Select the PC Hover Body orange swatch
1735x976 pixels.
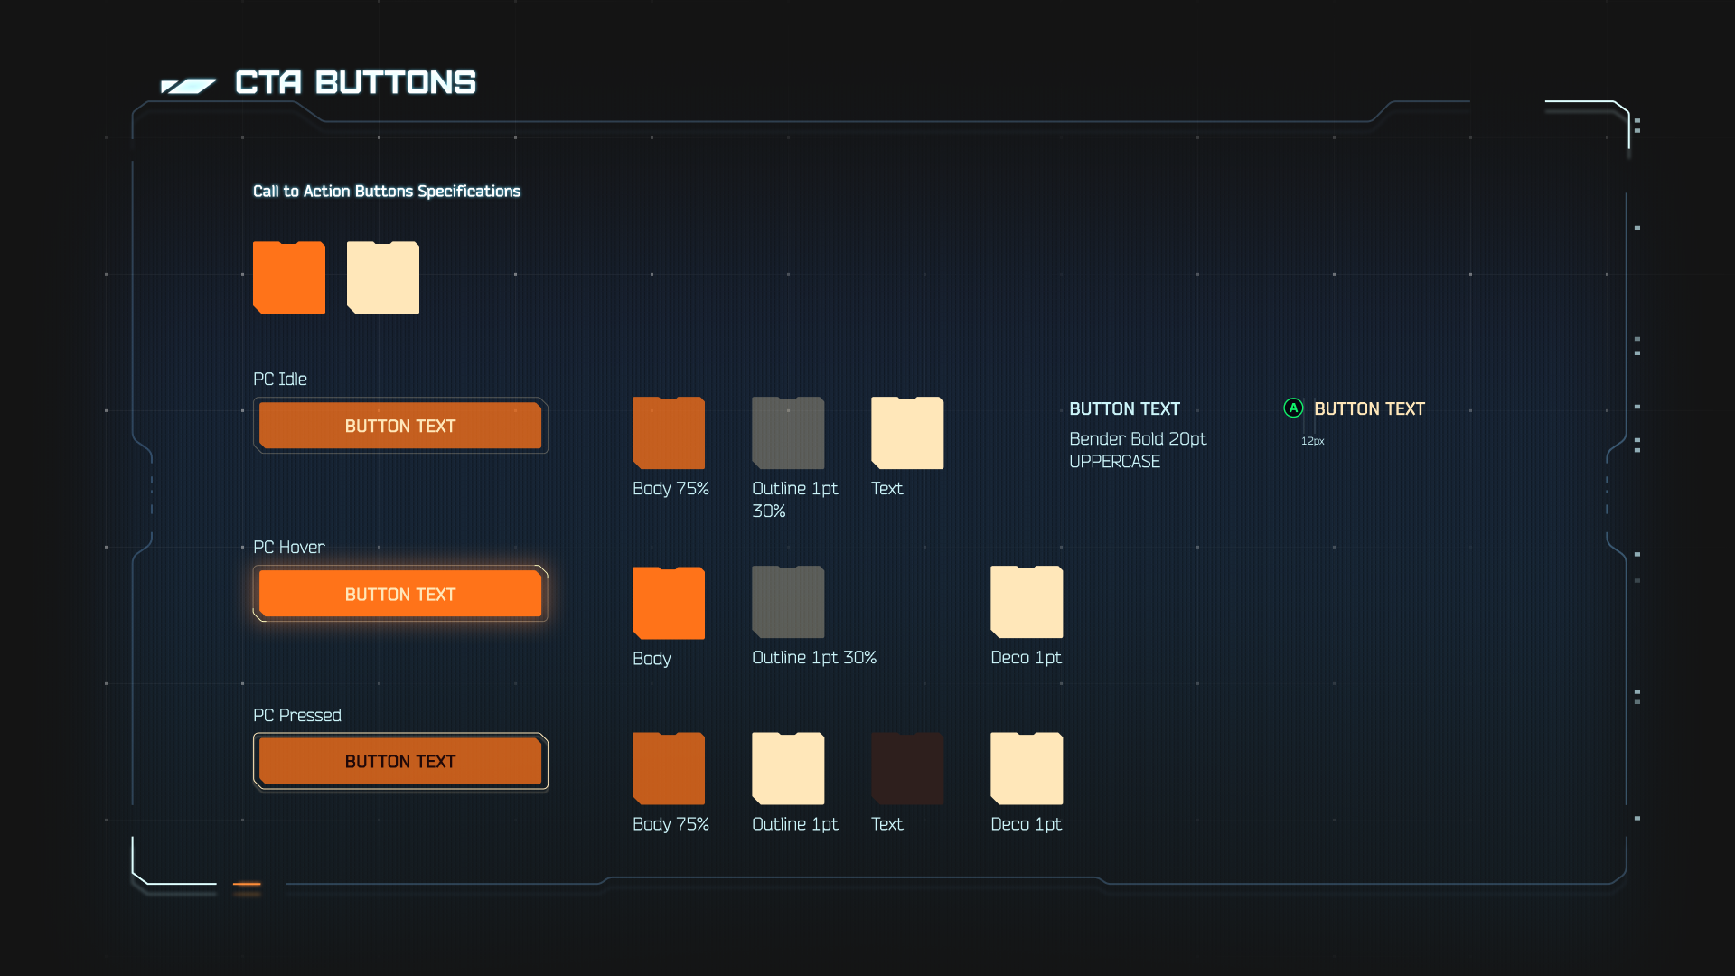(x=669, y=603)
